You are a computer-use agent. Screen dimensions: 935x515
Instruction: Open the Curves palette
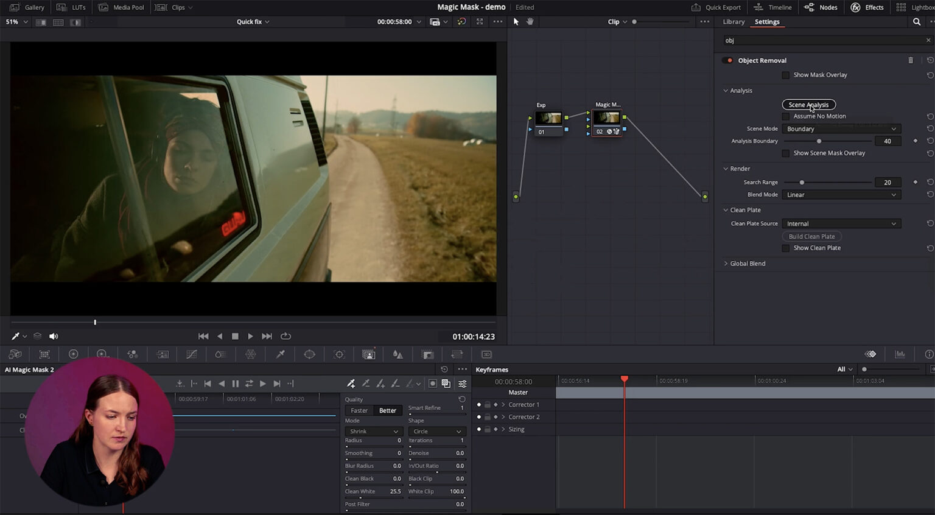(x=191, y=354)
